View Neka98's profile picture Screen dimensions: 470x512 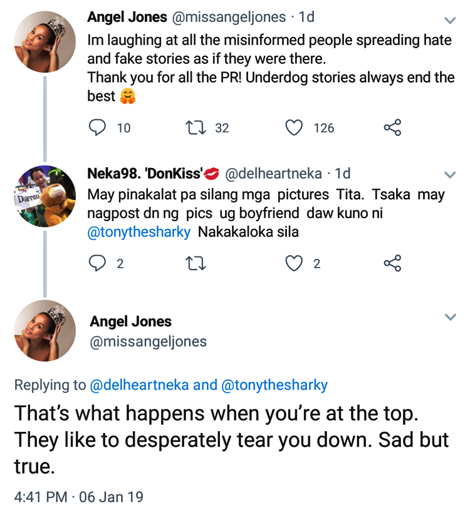click(44, 196)
